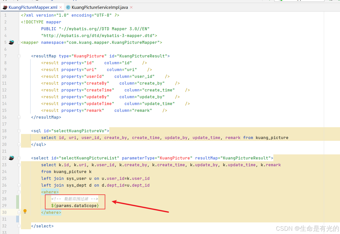
Task: Click the closing </resultMap> tag
Action: (46, 117)
